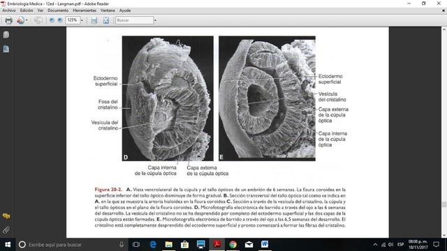The height and width of the screenshot is (251, 447).
Task: Close the document with the menu bar X
Action: [x=444, y=10]
